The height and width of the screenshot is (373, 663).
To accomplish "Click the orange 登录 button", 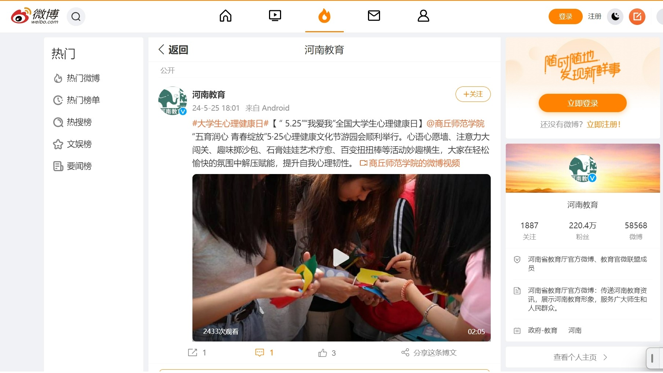I will click(565, 16).
